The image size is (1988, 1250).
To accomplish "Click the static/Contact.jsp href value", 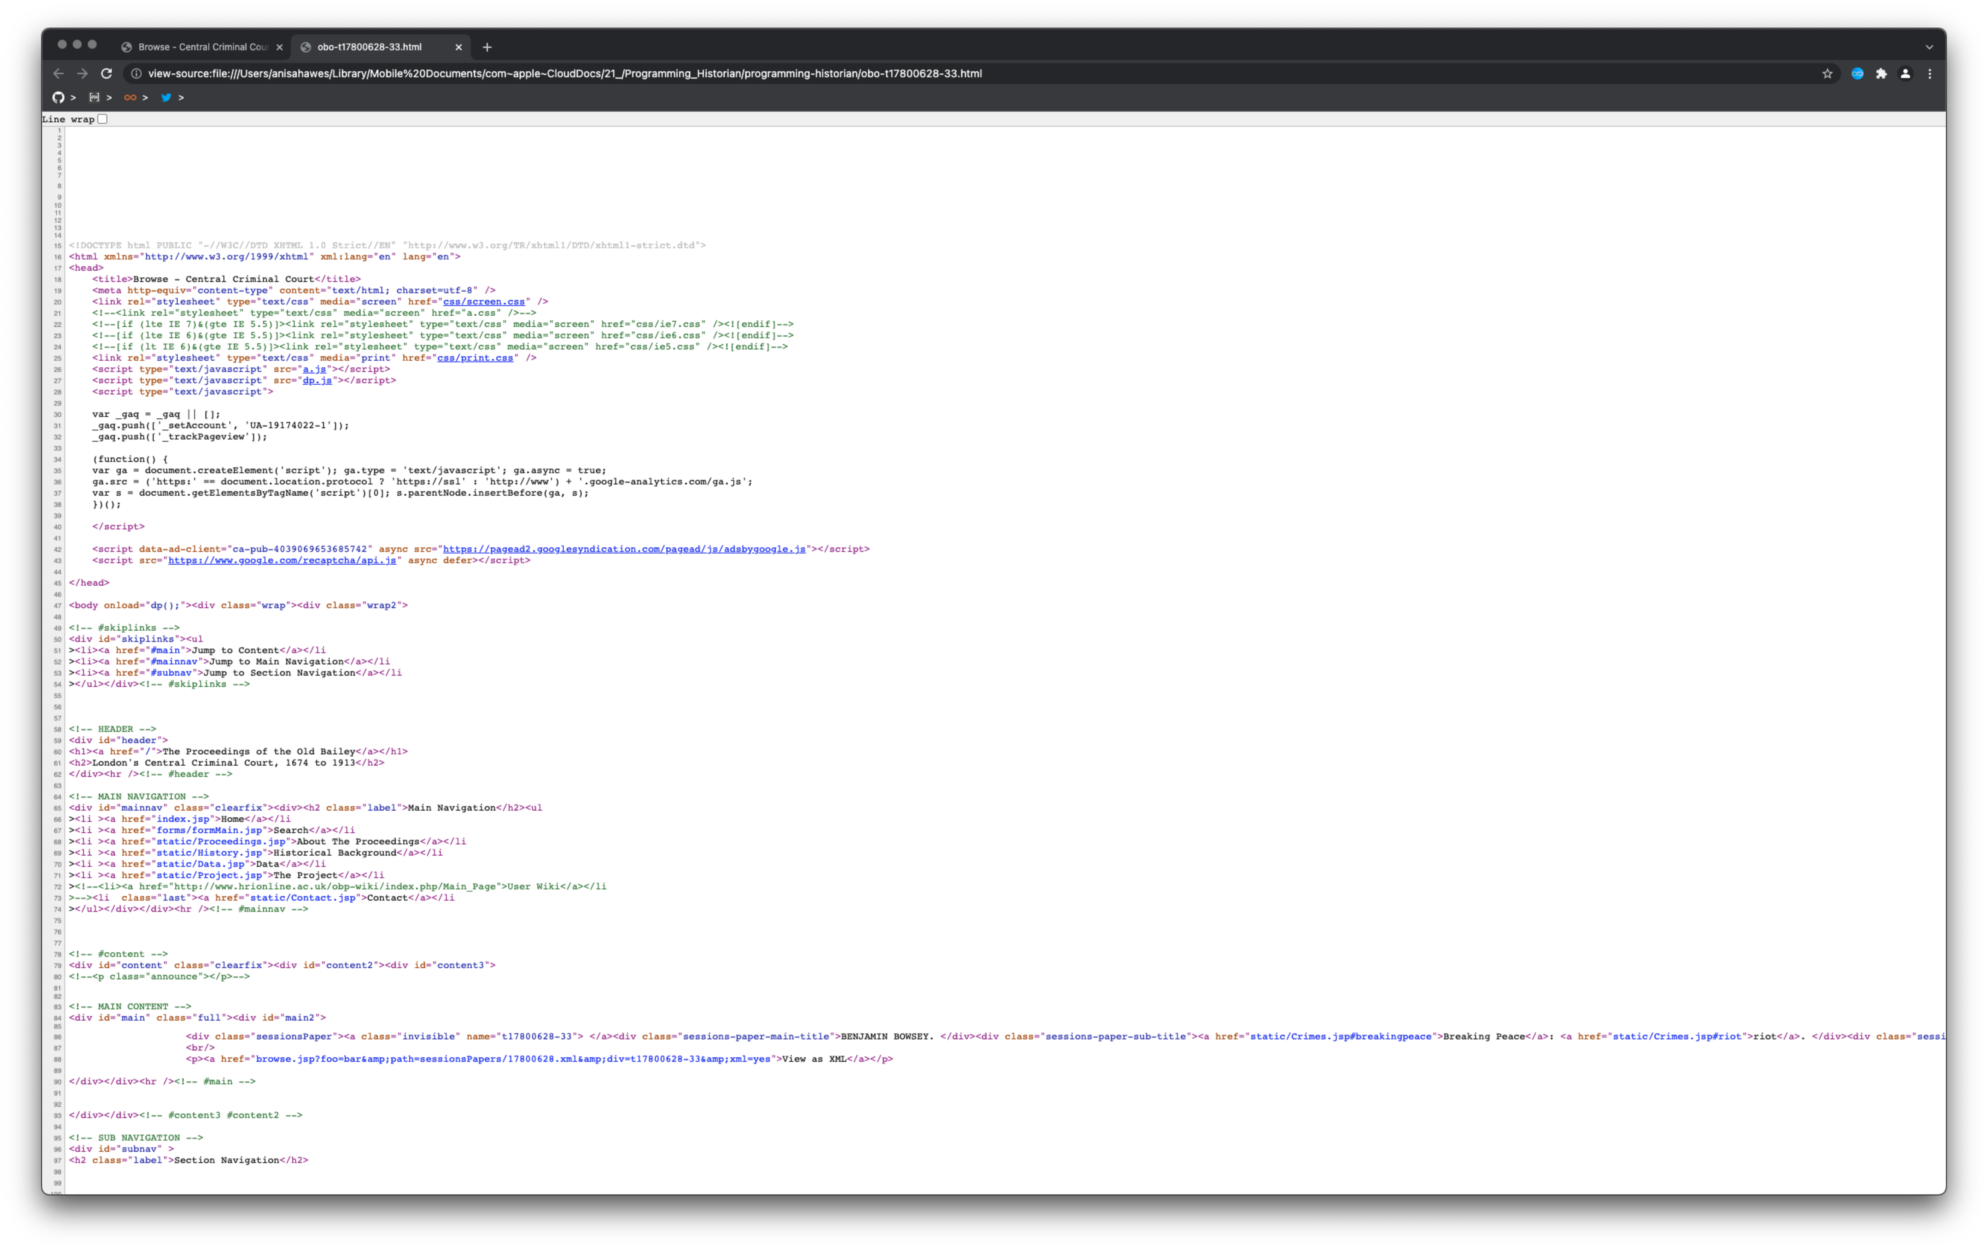I will (303, 898).
